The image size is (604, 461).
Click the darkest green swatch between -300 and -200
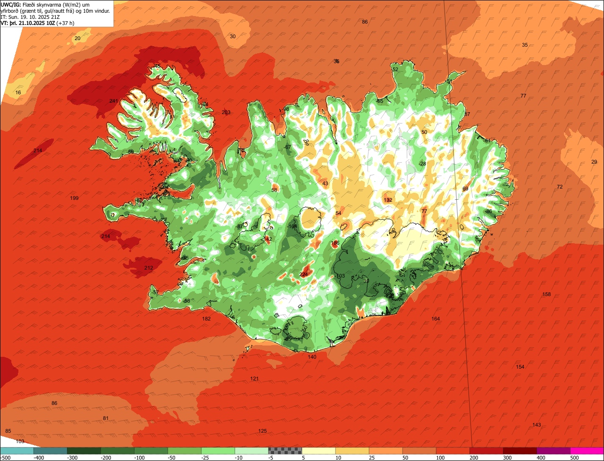point(84,451)
